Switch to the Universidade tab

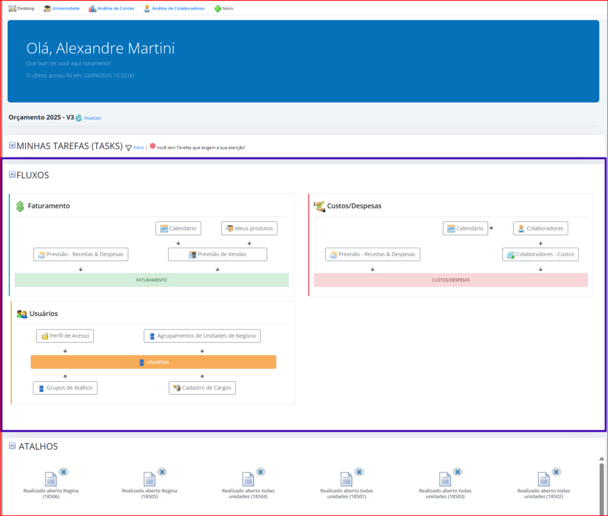[61, 8]
